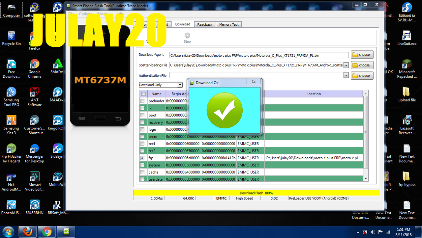Switch to the Readback tab

click(205, 25)
